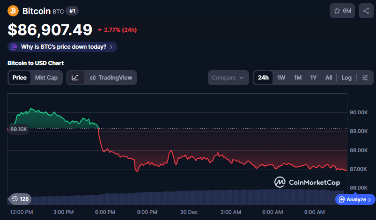The height and width of the screenshot is (220, 376).
Task: Click the 87.00K axis label
Action: (359, 169)
